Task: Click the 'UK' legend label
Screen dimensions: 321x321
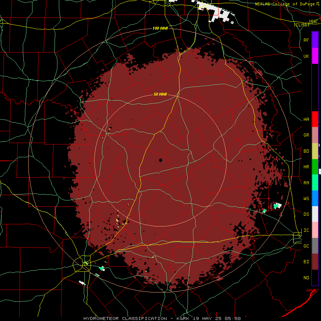Action: (x=306, y=56)
